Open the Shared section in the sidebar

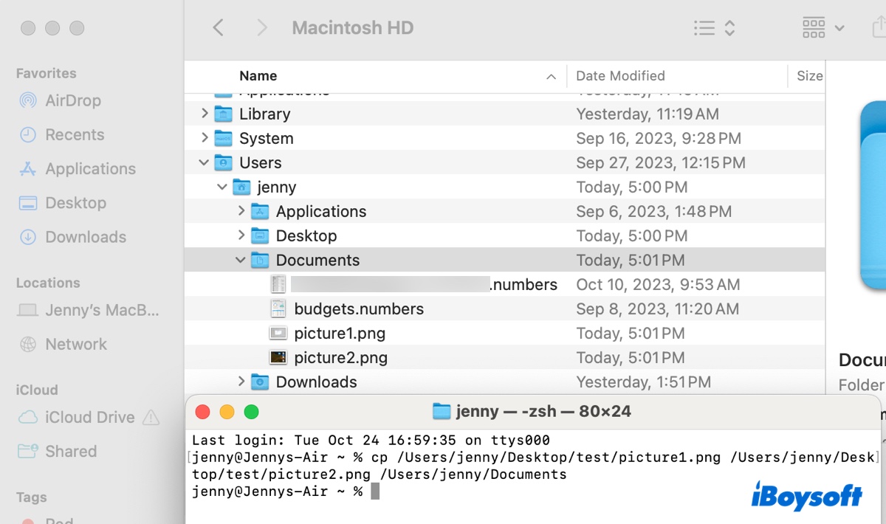[67, 451]
